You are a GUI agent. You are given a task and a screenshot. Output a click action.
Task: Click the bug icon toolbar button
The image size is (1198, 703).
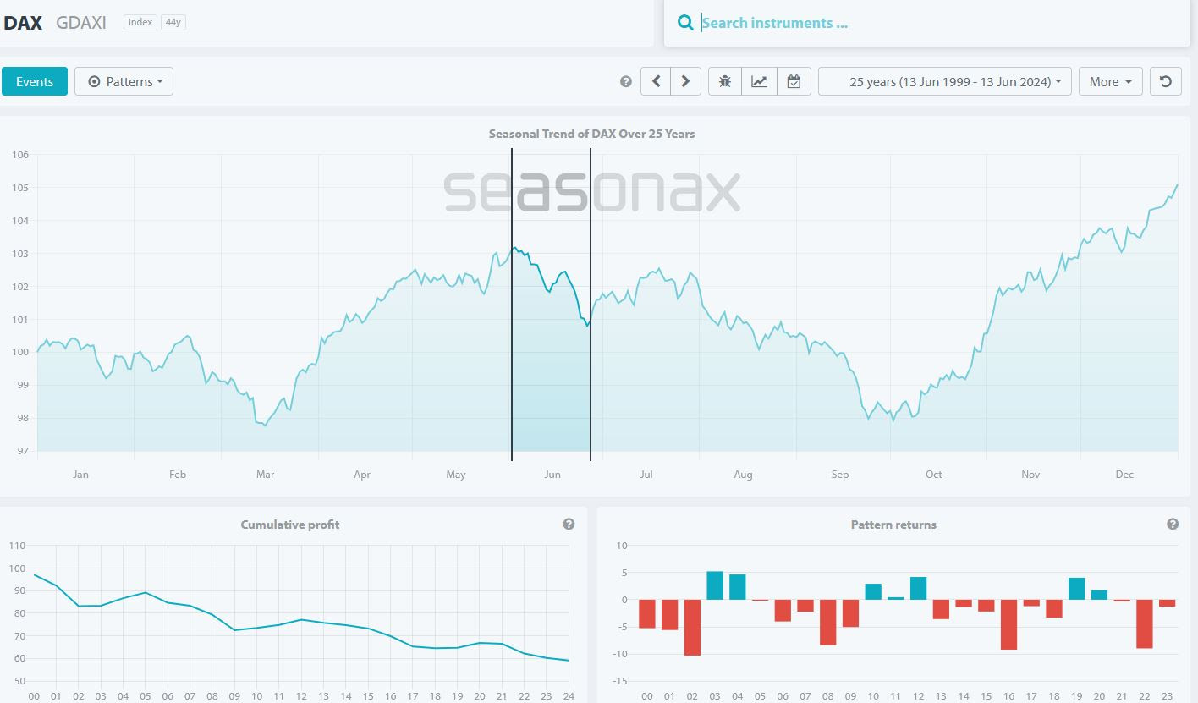[x=725, y=81]
